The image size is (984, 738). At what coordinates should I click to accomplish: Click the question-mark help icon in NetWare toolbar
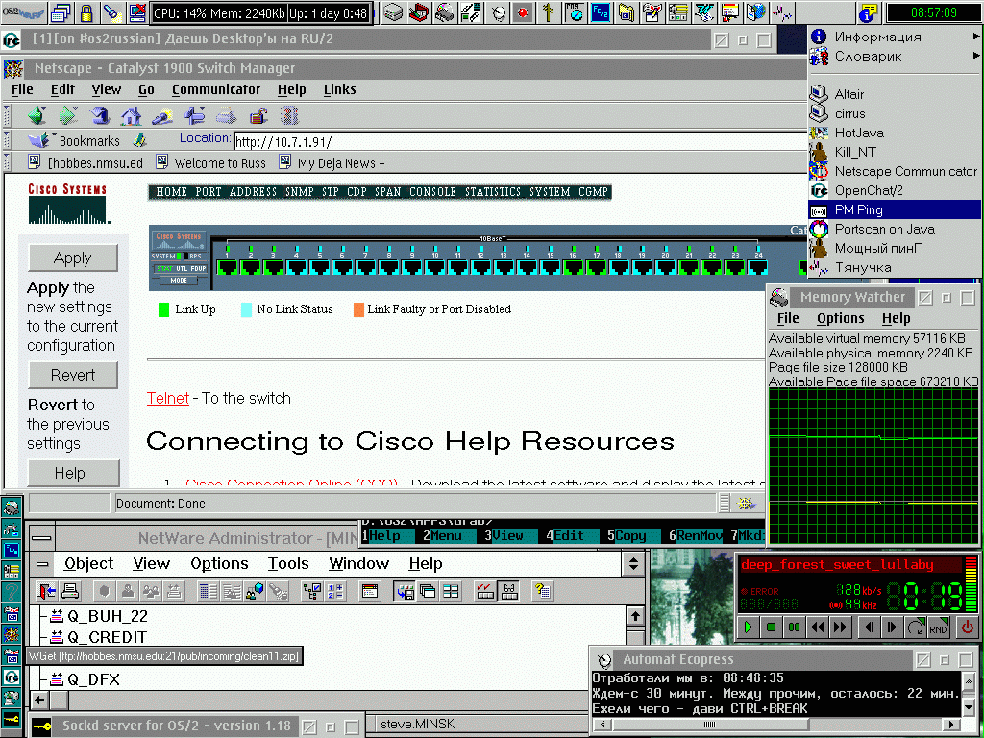tap(542, 591)
